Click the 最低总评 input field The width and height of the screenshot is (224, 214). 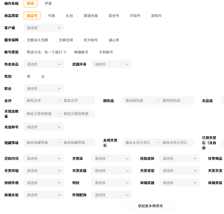click(x=41, y=101)
